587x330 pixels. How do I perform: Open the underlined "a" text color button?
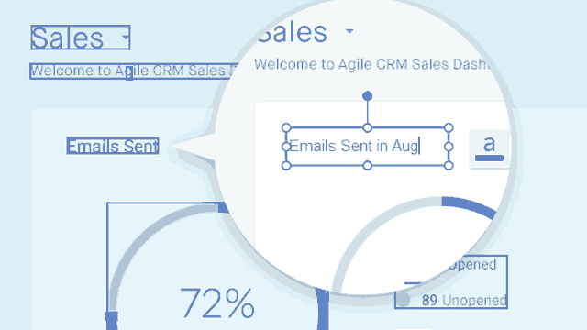pos(489,148)
